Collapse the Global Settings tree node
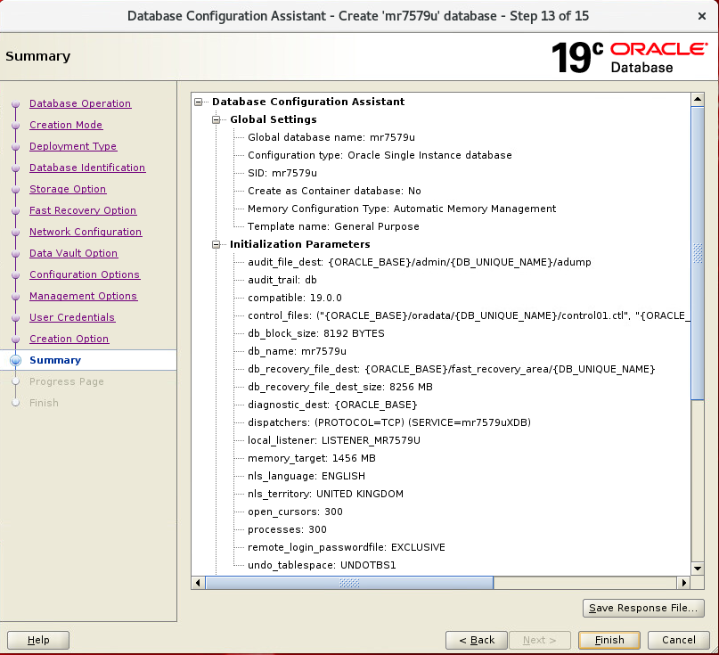Viewport: 719px width, 655px height. coord(216,119)
